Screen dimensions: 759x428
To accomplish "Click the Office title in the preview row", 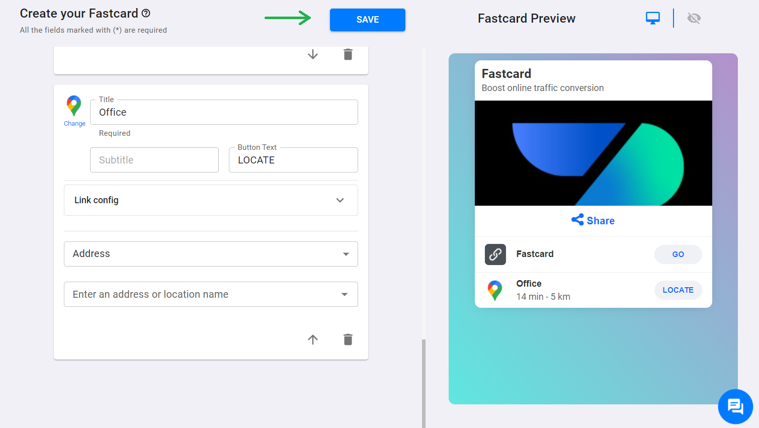I will pyautogui.click(x=529, y=284).
